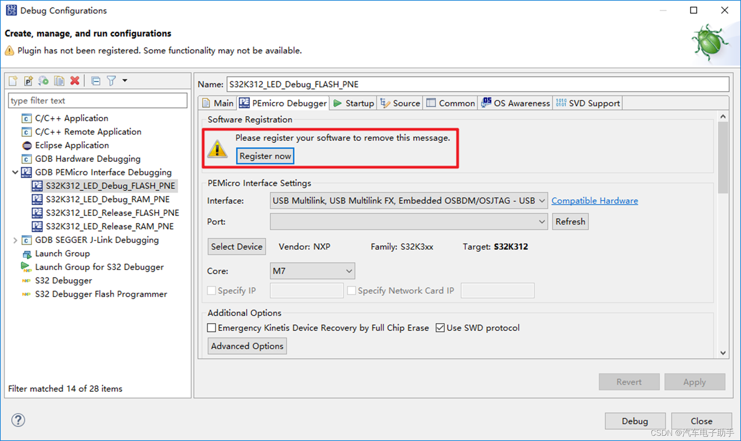Switch to the Startup tab

click(x=353, y=103)
